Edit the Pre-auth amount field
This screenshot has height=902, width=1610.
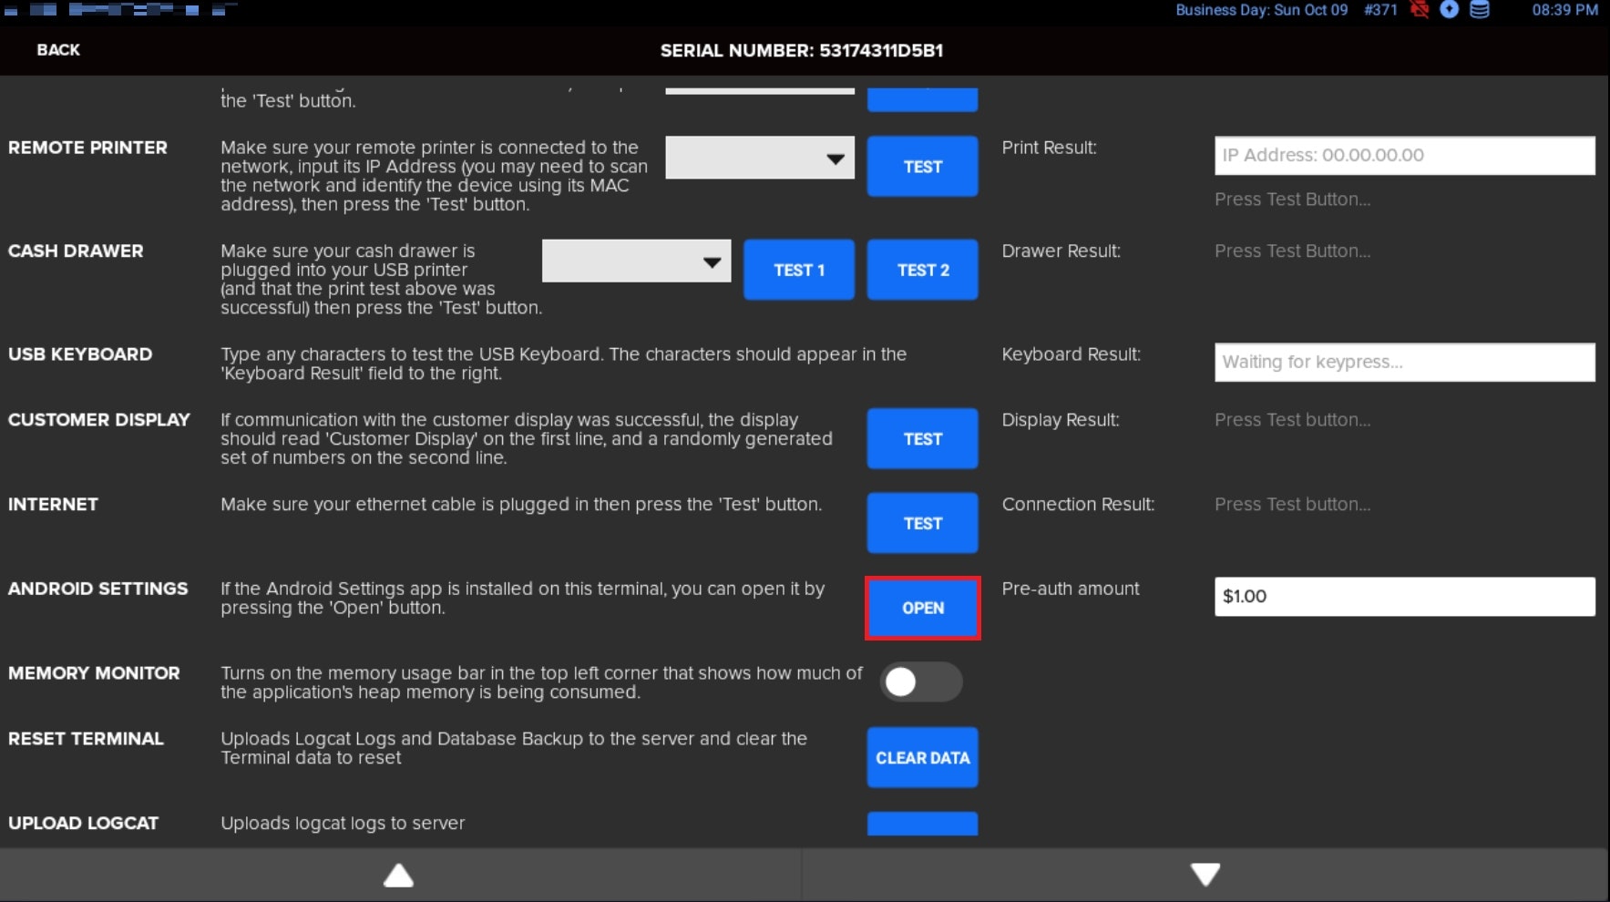(1405, 597)
